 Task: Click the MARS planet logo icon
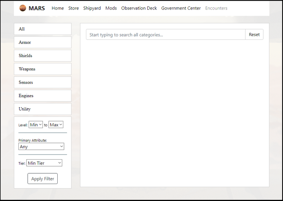click(x=23, y=8)
